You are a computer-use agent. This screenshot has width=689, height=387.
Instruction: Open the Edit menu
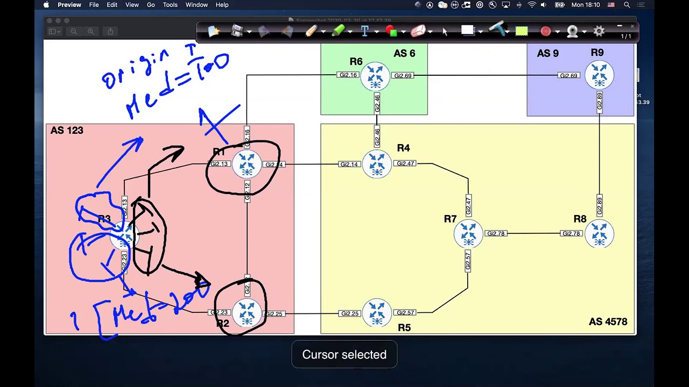point(112,5)
